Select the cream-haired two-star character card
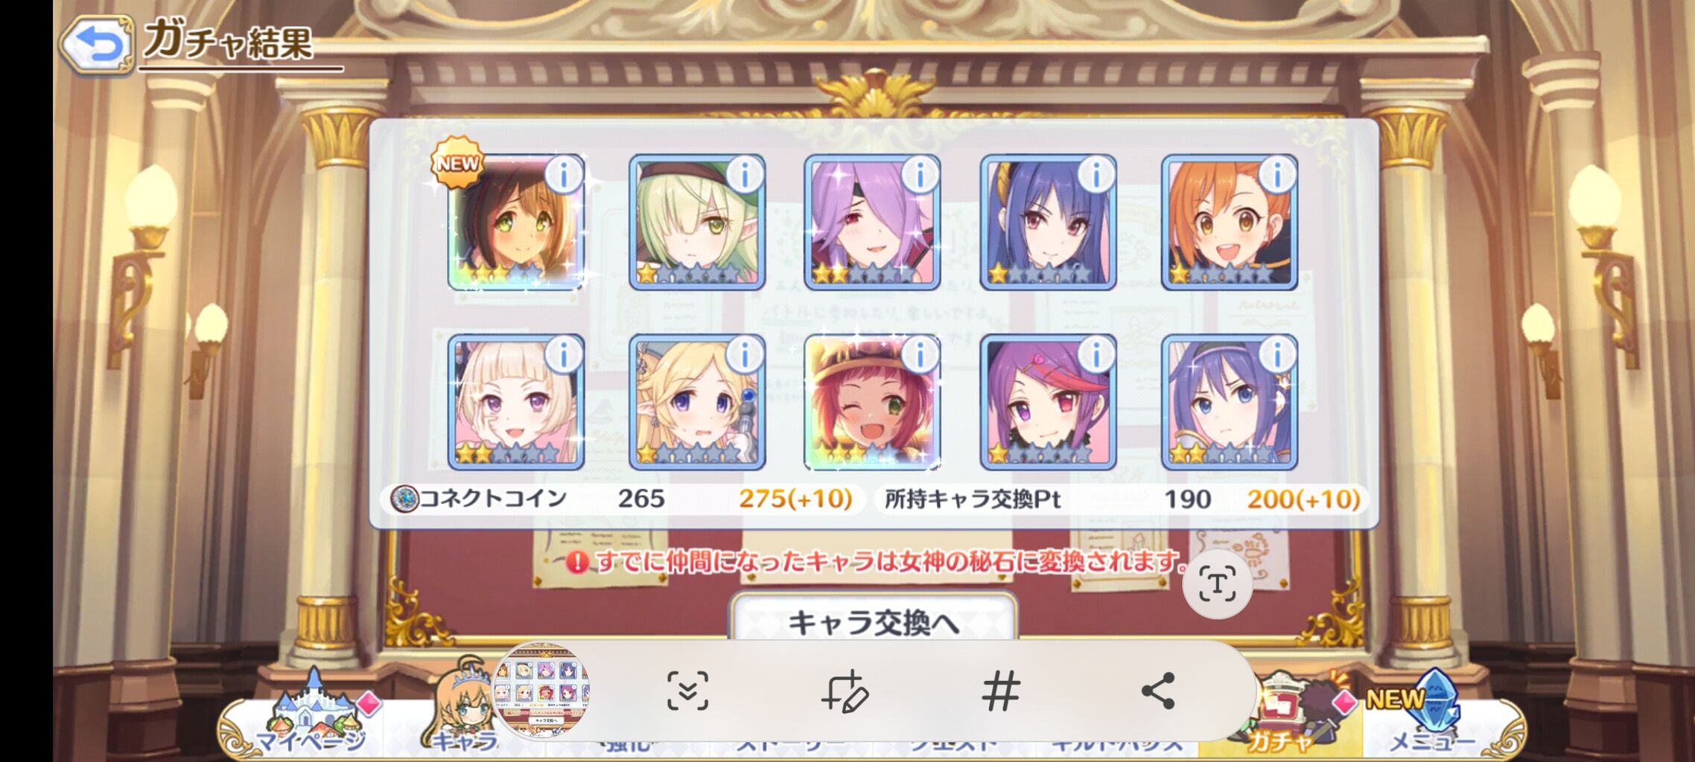 516,403
